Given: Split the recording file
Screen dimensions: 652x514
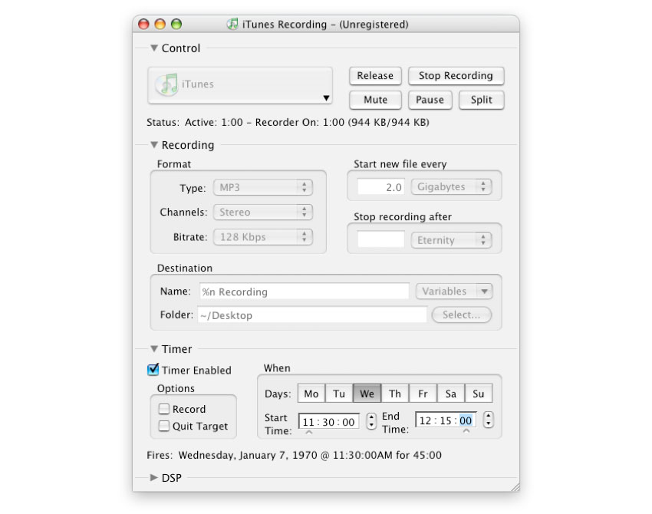Looking at the screenshot, I should click(482, 100).
